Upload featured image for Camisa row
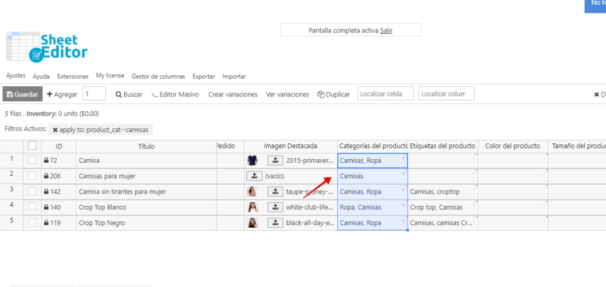The image size is (606, 287). pos(275,160)
